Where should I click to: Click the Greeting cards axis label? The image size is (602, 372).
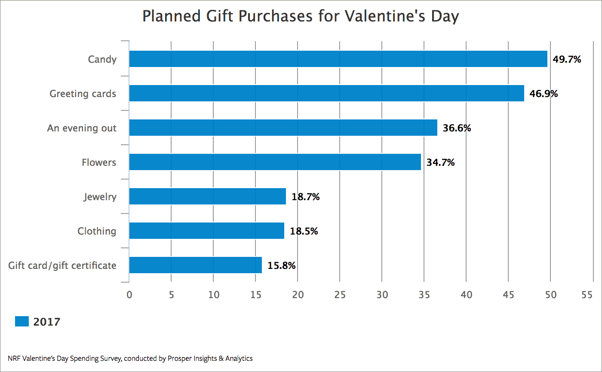click(83, 94)
